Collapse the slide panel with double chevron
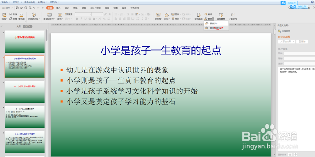 pyautogui.click(x=2, y=26)
